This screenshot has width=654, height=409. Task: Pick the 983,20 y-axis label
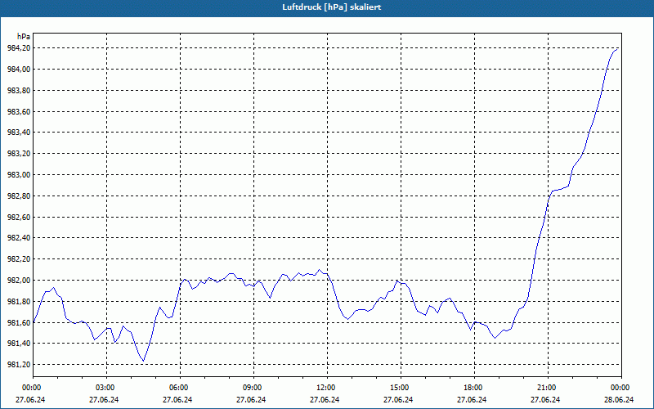pyautogui.click(x=19, y=154)
